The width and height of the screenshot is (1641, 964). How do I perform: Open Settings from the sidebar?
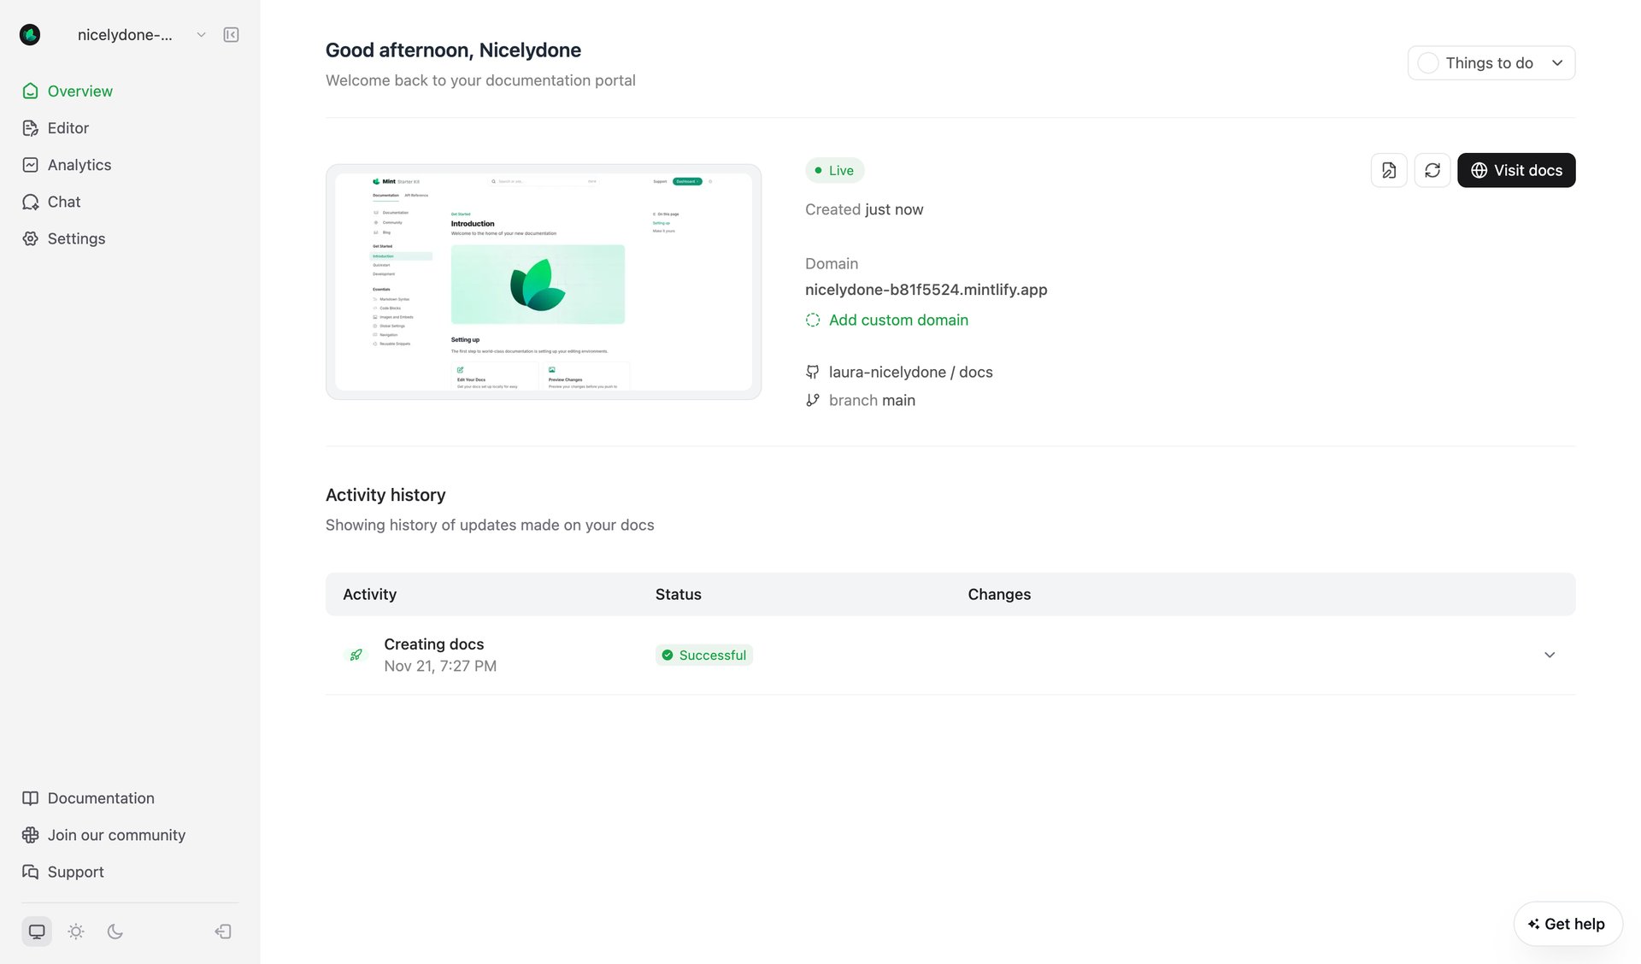[76, 238]
